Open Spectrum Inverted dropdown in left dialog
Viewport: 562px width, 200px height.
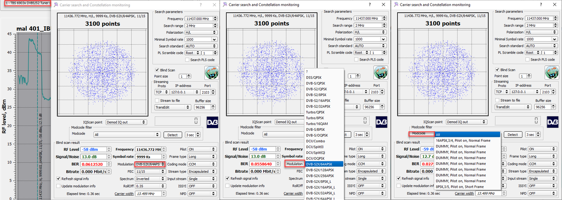150,179
